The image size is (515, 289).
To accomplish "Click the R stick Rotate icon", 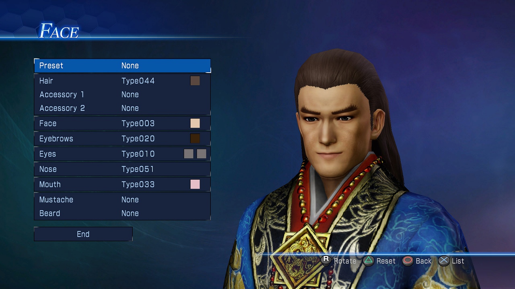I will [326, 260].
